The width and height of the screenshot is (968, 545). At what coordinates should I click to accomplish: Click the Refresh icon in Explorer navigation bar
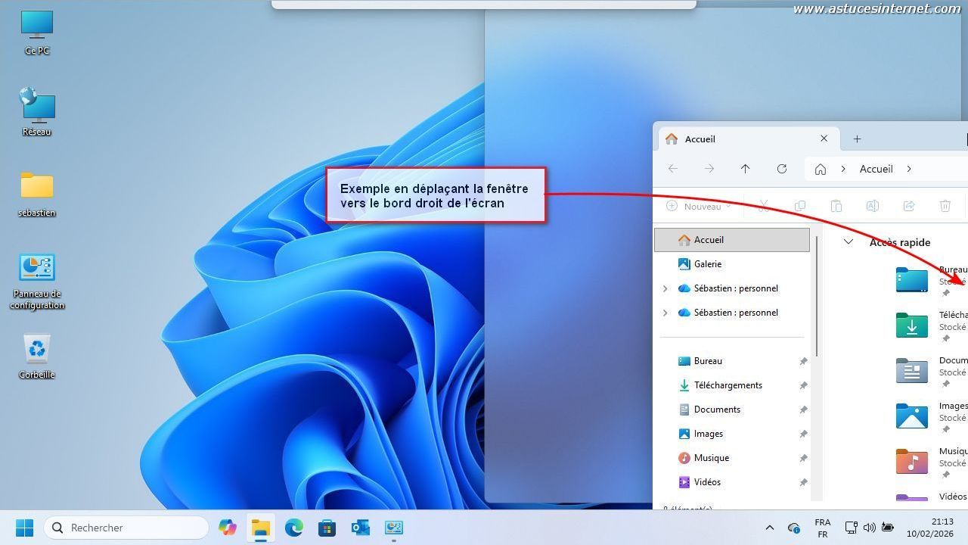click(782, 169)
